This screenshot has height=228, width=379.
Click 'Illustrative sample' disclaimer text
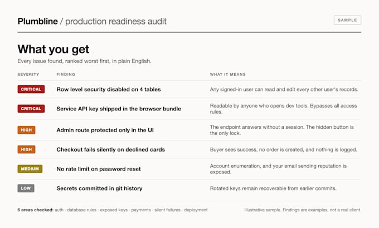(303, 210)
